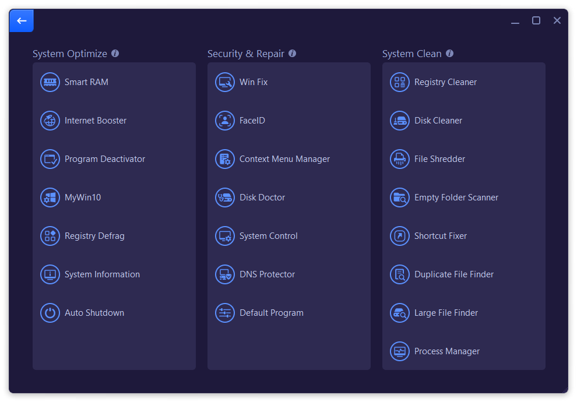Launch the Shortcut Fixer
577x402 pixels.
pyautogui.click(x=441, y=236)
